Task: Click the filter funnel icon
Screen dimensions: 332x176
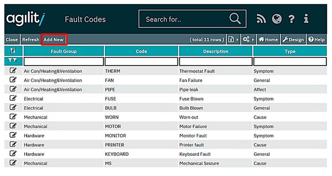Action: pos(13,61)
